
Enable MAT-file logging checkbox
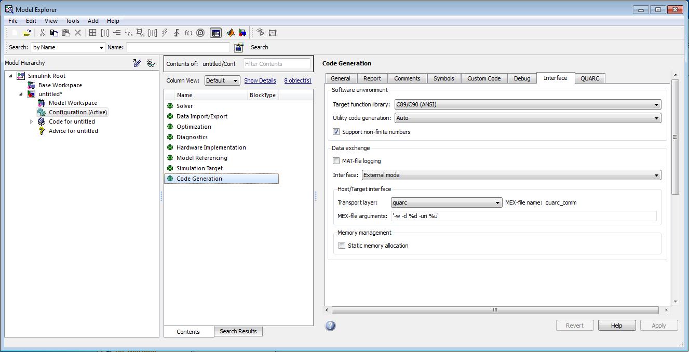click(336, 161)
